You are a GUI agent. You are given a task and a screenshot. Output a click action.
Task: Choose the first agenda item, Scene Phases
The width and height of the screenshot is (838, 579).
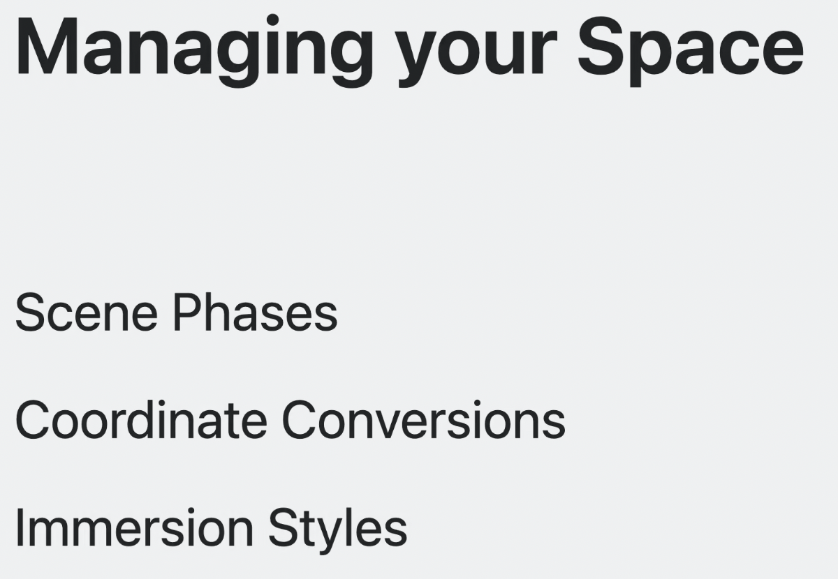pyautogui.click(x=176, y=313)
